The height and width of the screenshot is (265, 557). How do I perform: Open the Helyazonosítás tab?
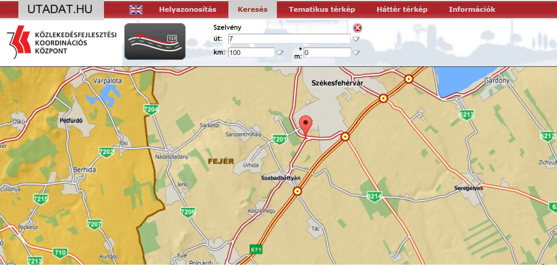[188, 9]
